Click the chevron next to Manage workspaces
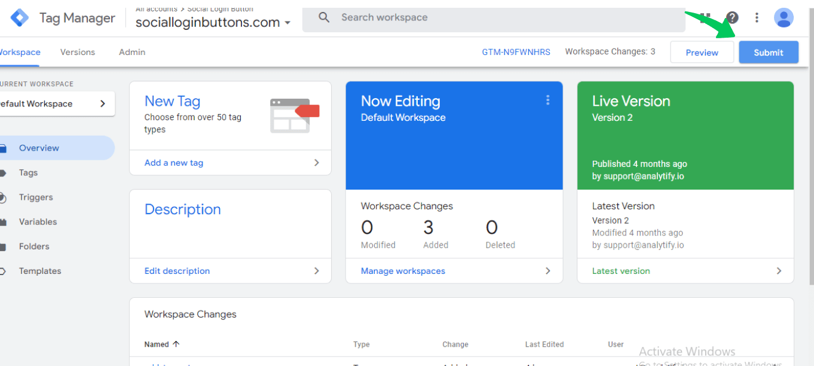The image size is (814, 366). pos(548,271)
